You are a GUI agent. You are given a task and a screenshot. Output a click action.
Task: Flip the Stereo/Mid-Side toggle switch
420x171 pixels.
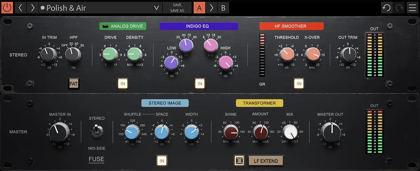pyautogui.click(x=96, y=132)
